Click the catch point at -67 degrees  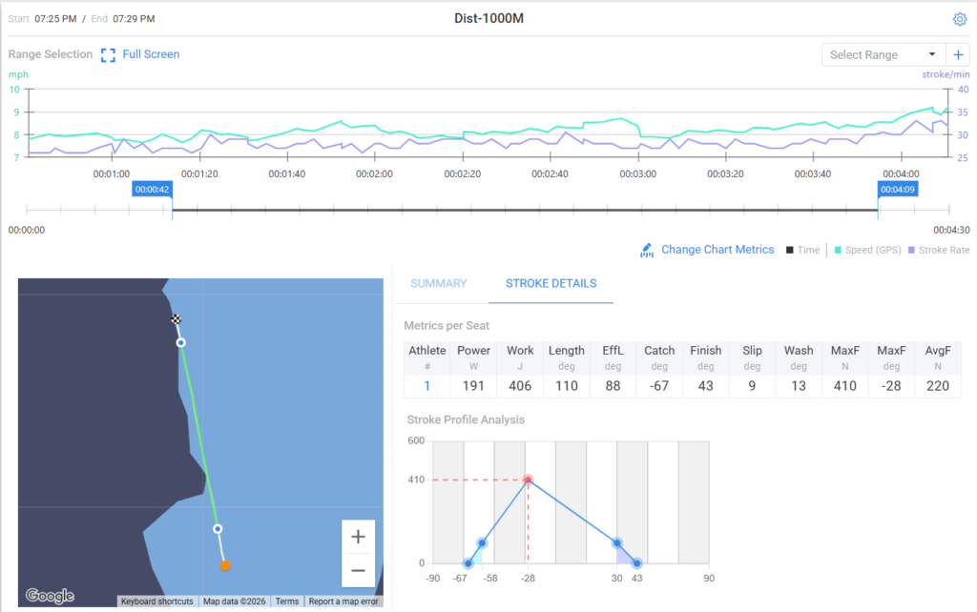tap(468, 563)
